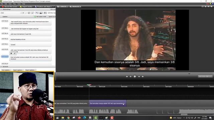Open the Play menu
The width and height of the screenshot is (214, 120).
click(x=14, y=4)
